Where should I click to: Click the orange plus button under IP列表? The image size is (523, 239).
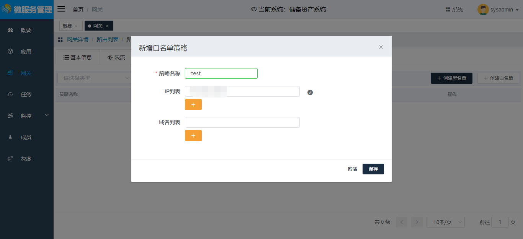pos(193,104)
